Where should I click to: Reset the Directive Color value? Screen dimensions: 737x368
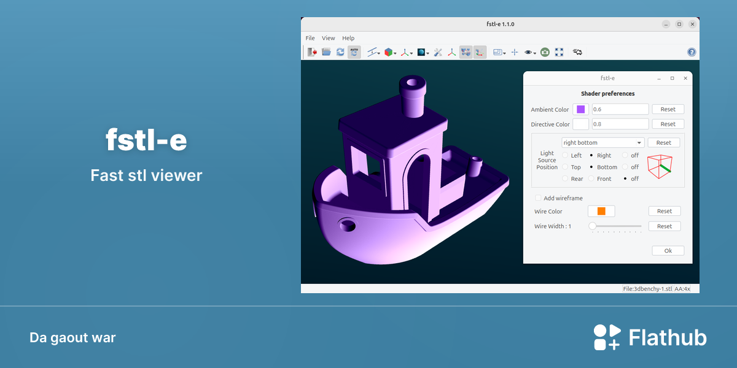coord(668,124)
